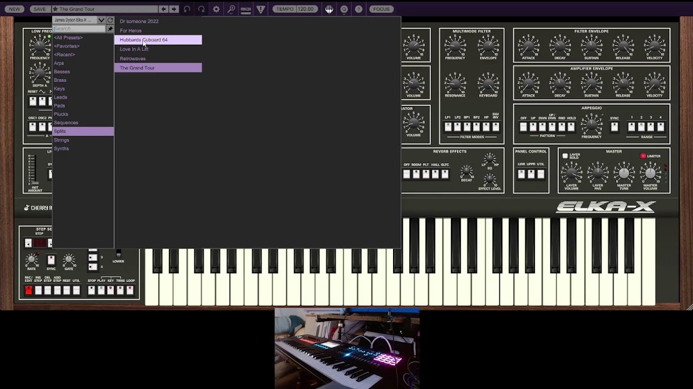Click the favorite star beside The Grand Tour
The image size is (693, 389).
tap(55, 9)
